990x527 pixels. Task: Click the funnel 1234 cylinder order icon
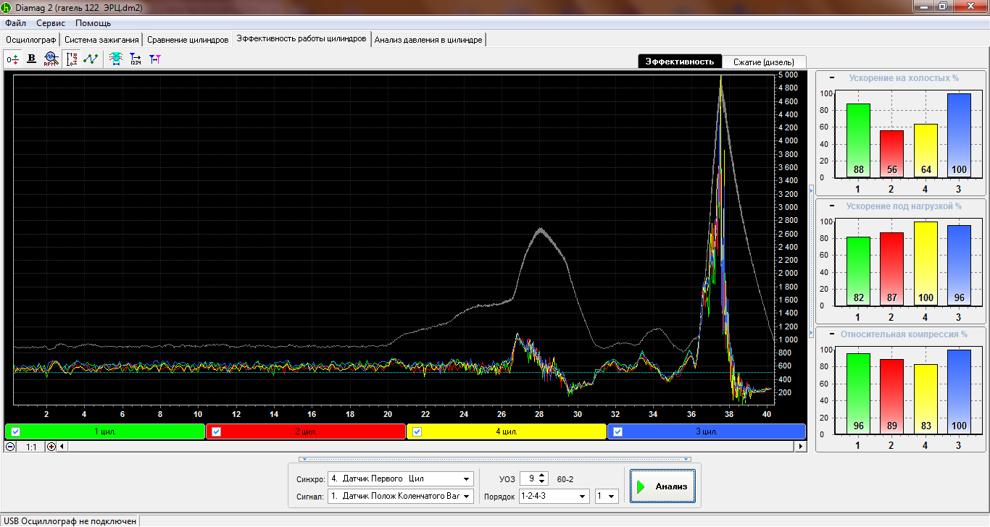(136, 59)
